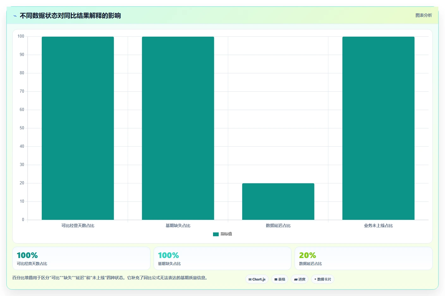Click the y-axis tick label 100
The height and width of the screenshot is (296, 445).
point(21,36)
